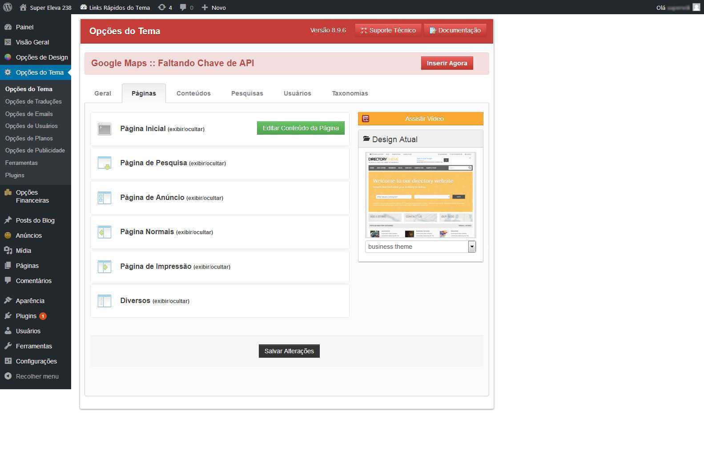
Task: Click the WordPress logo icon
Action: 8,7
